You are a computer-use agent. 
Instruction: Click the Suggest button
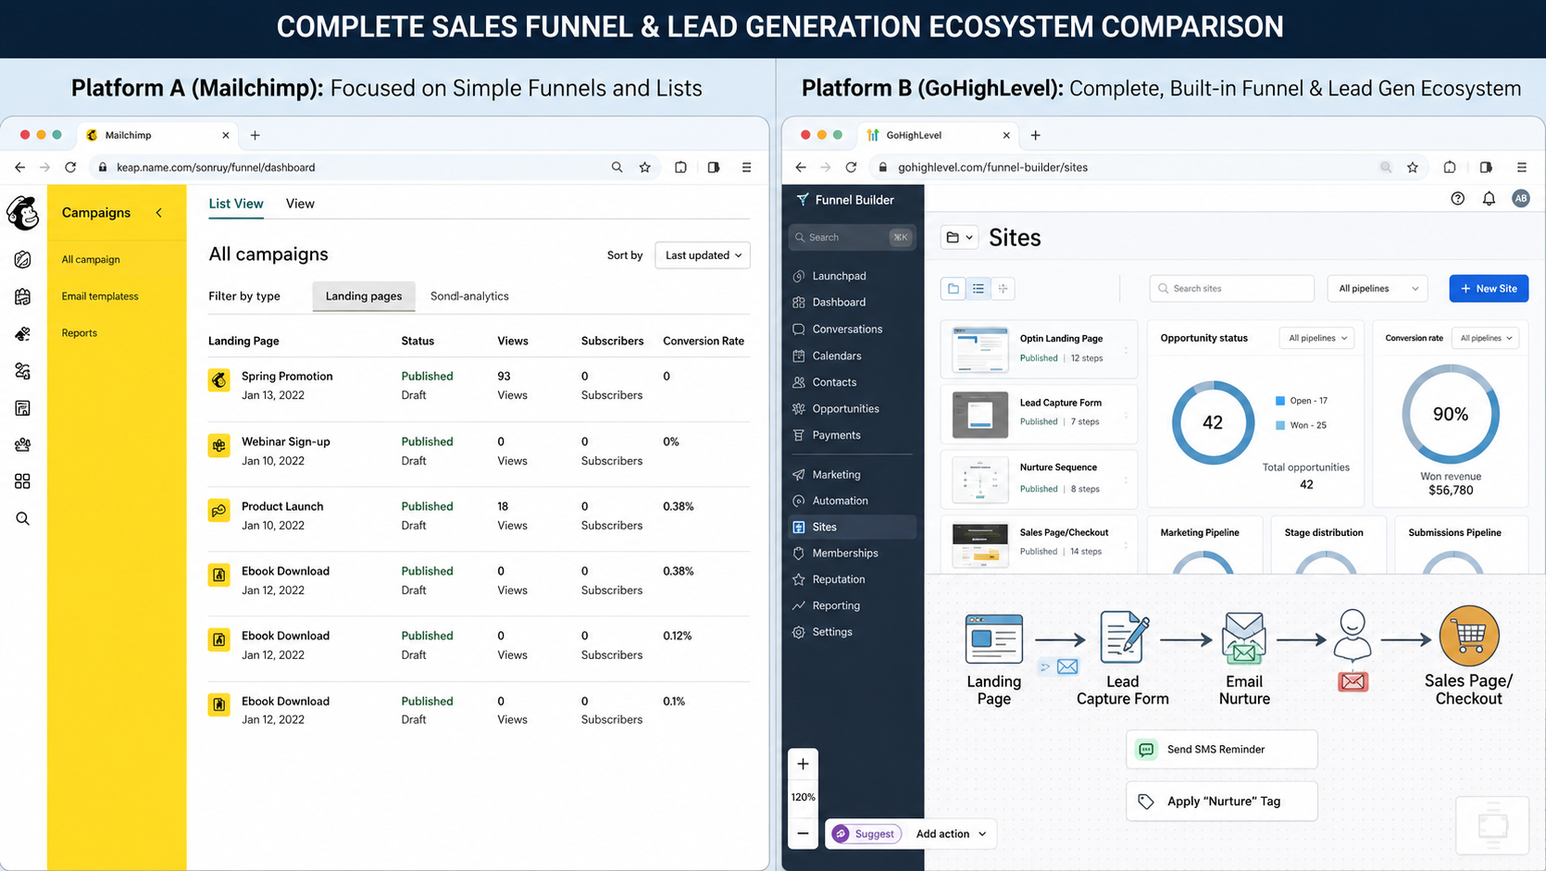tap(866, 834)
